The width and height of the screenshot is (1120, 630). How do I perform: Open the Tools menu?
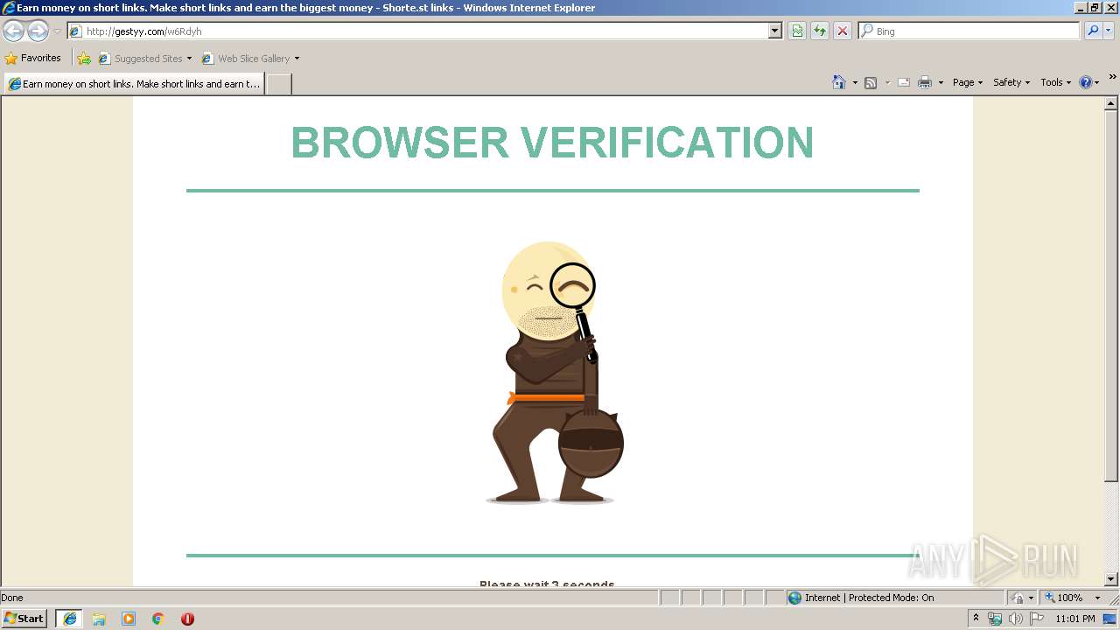tap(1055, 82)
